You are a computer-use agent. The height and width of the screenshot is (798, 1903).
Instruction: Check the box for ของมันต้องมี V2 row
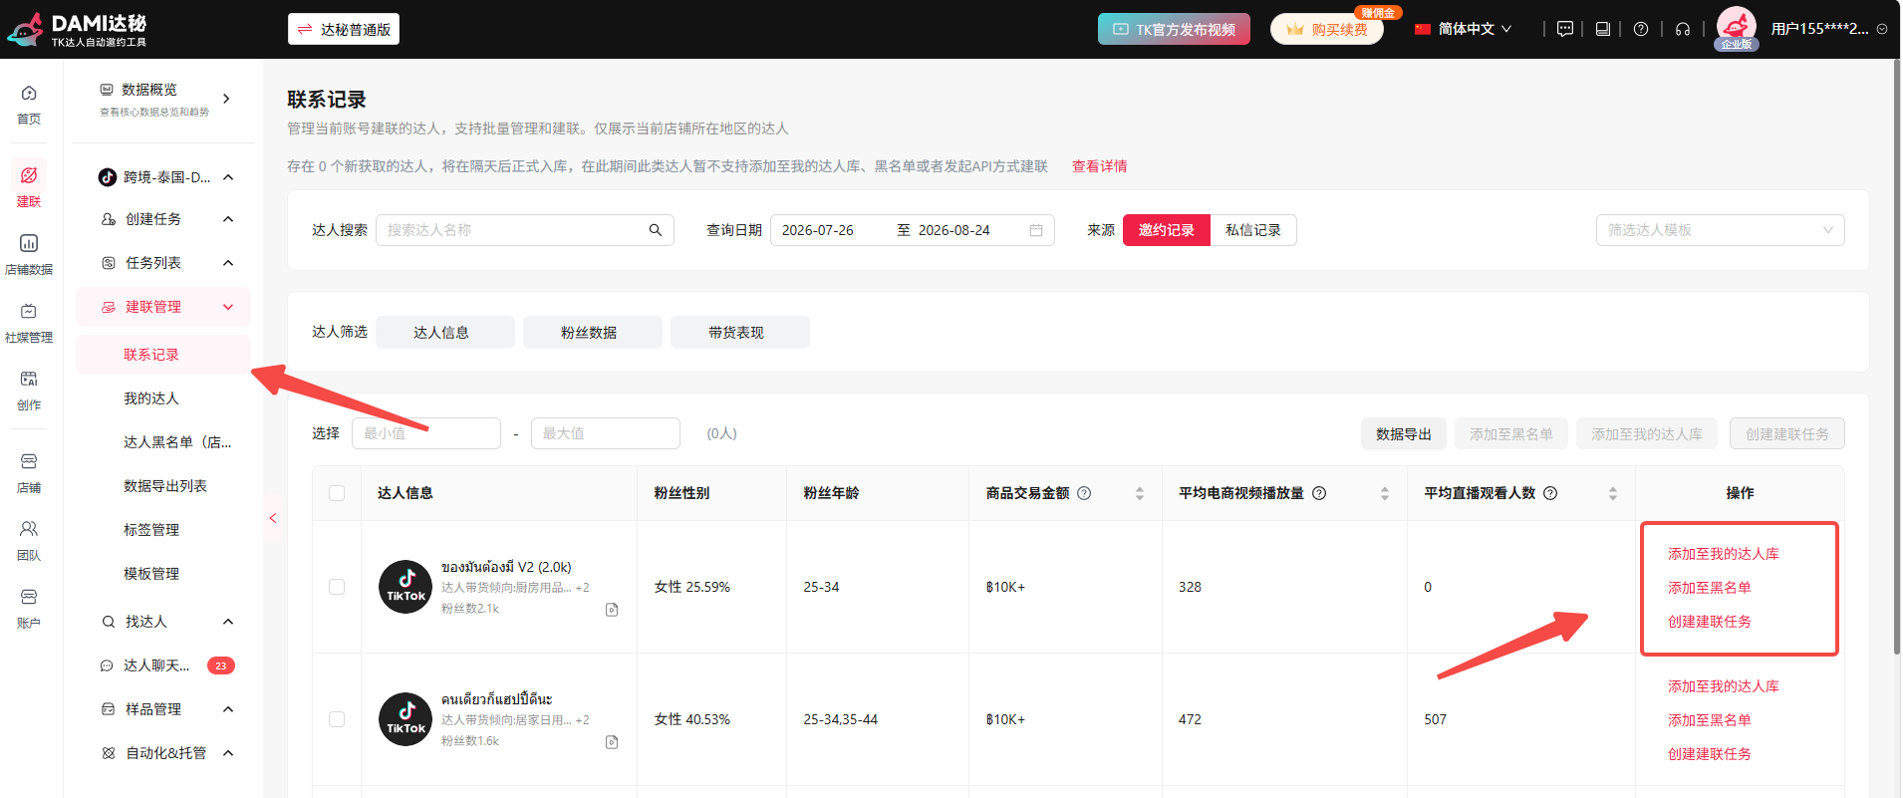coord(337,587)
